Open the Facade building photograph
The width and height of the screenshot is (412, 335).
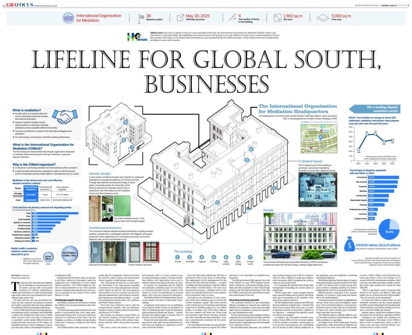(x=300, y=236)
